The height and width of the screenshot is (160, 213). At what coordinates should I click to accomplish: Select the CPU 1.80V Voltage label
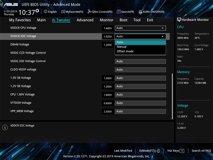coord(22,95)
